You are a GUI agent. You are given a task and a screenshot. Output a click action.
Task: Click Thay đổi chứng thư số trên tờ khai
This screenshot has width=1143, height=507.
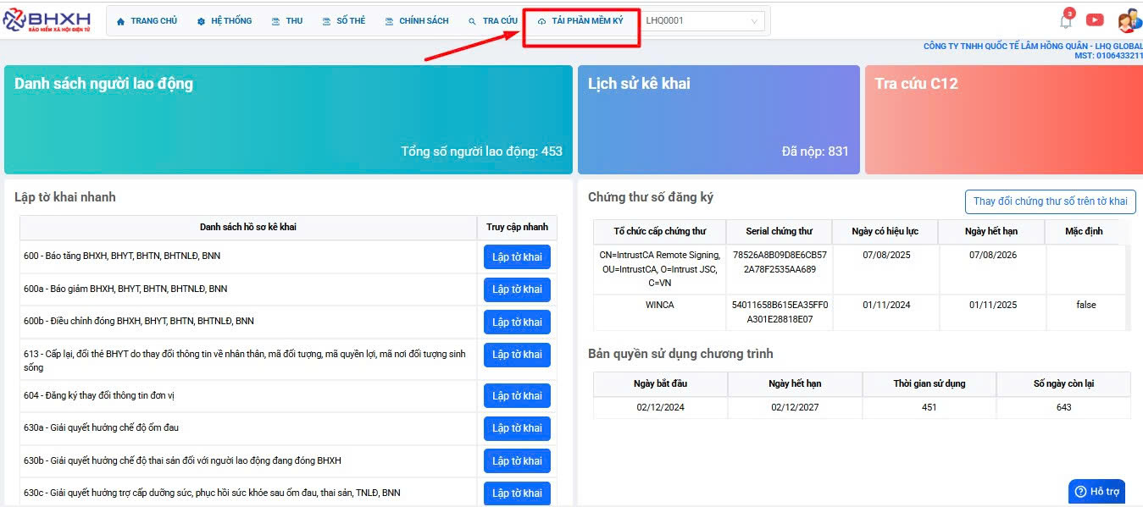(x=1050, y=201)
